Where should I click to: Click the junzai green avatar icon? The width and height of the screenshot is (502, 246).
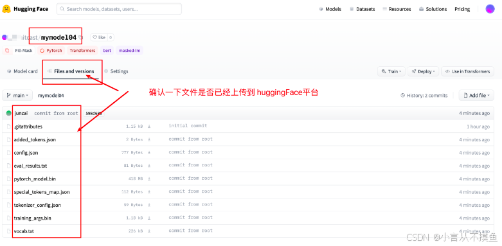pos(9,113)
